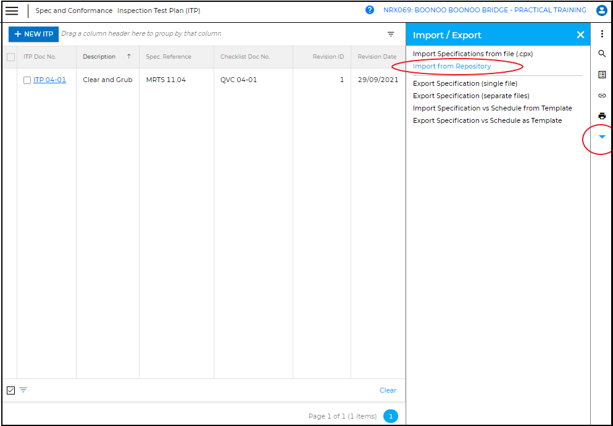Screen dimensions: 613x426
Task: Click the list view icon in sidebar
Action: pyautogui.click(x=602, y=75)
